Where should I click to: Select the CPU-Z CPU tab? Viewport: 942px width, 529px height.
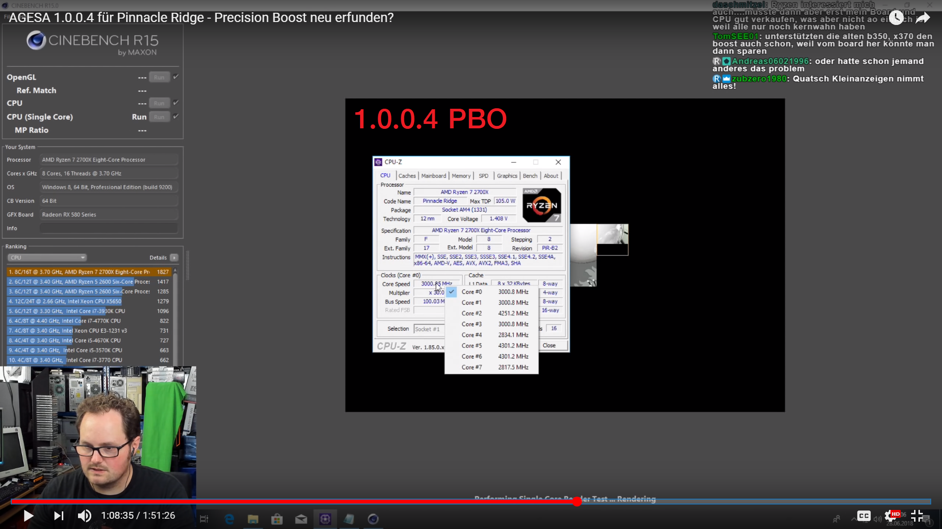(386, 175)
